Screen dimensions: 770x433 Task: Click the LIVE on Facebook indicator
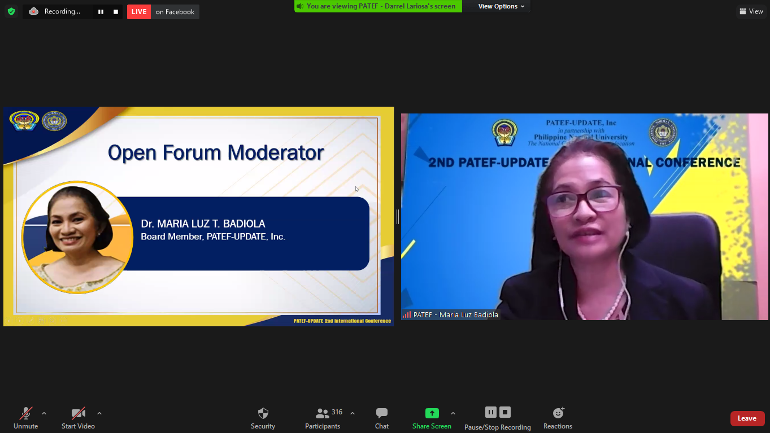coord(163,12)
